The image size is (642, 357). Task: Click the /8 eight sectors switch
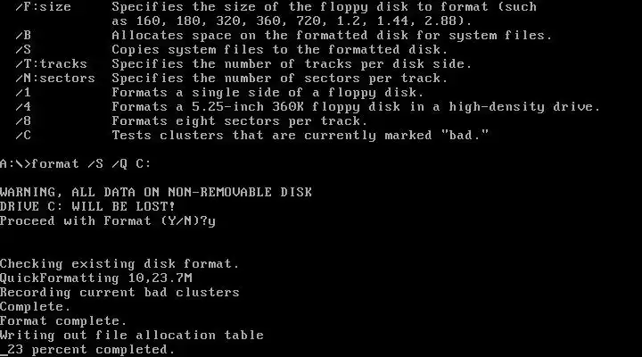coord(23,121)
